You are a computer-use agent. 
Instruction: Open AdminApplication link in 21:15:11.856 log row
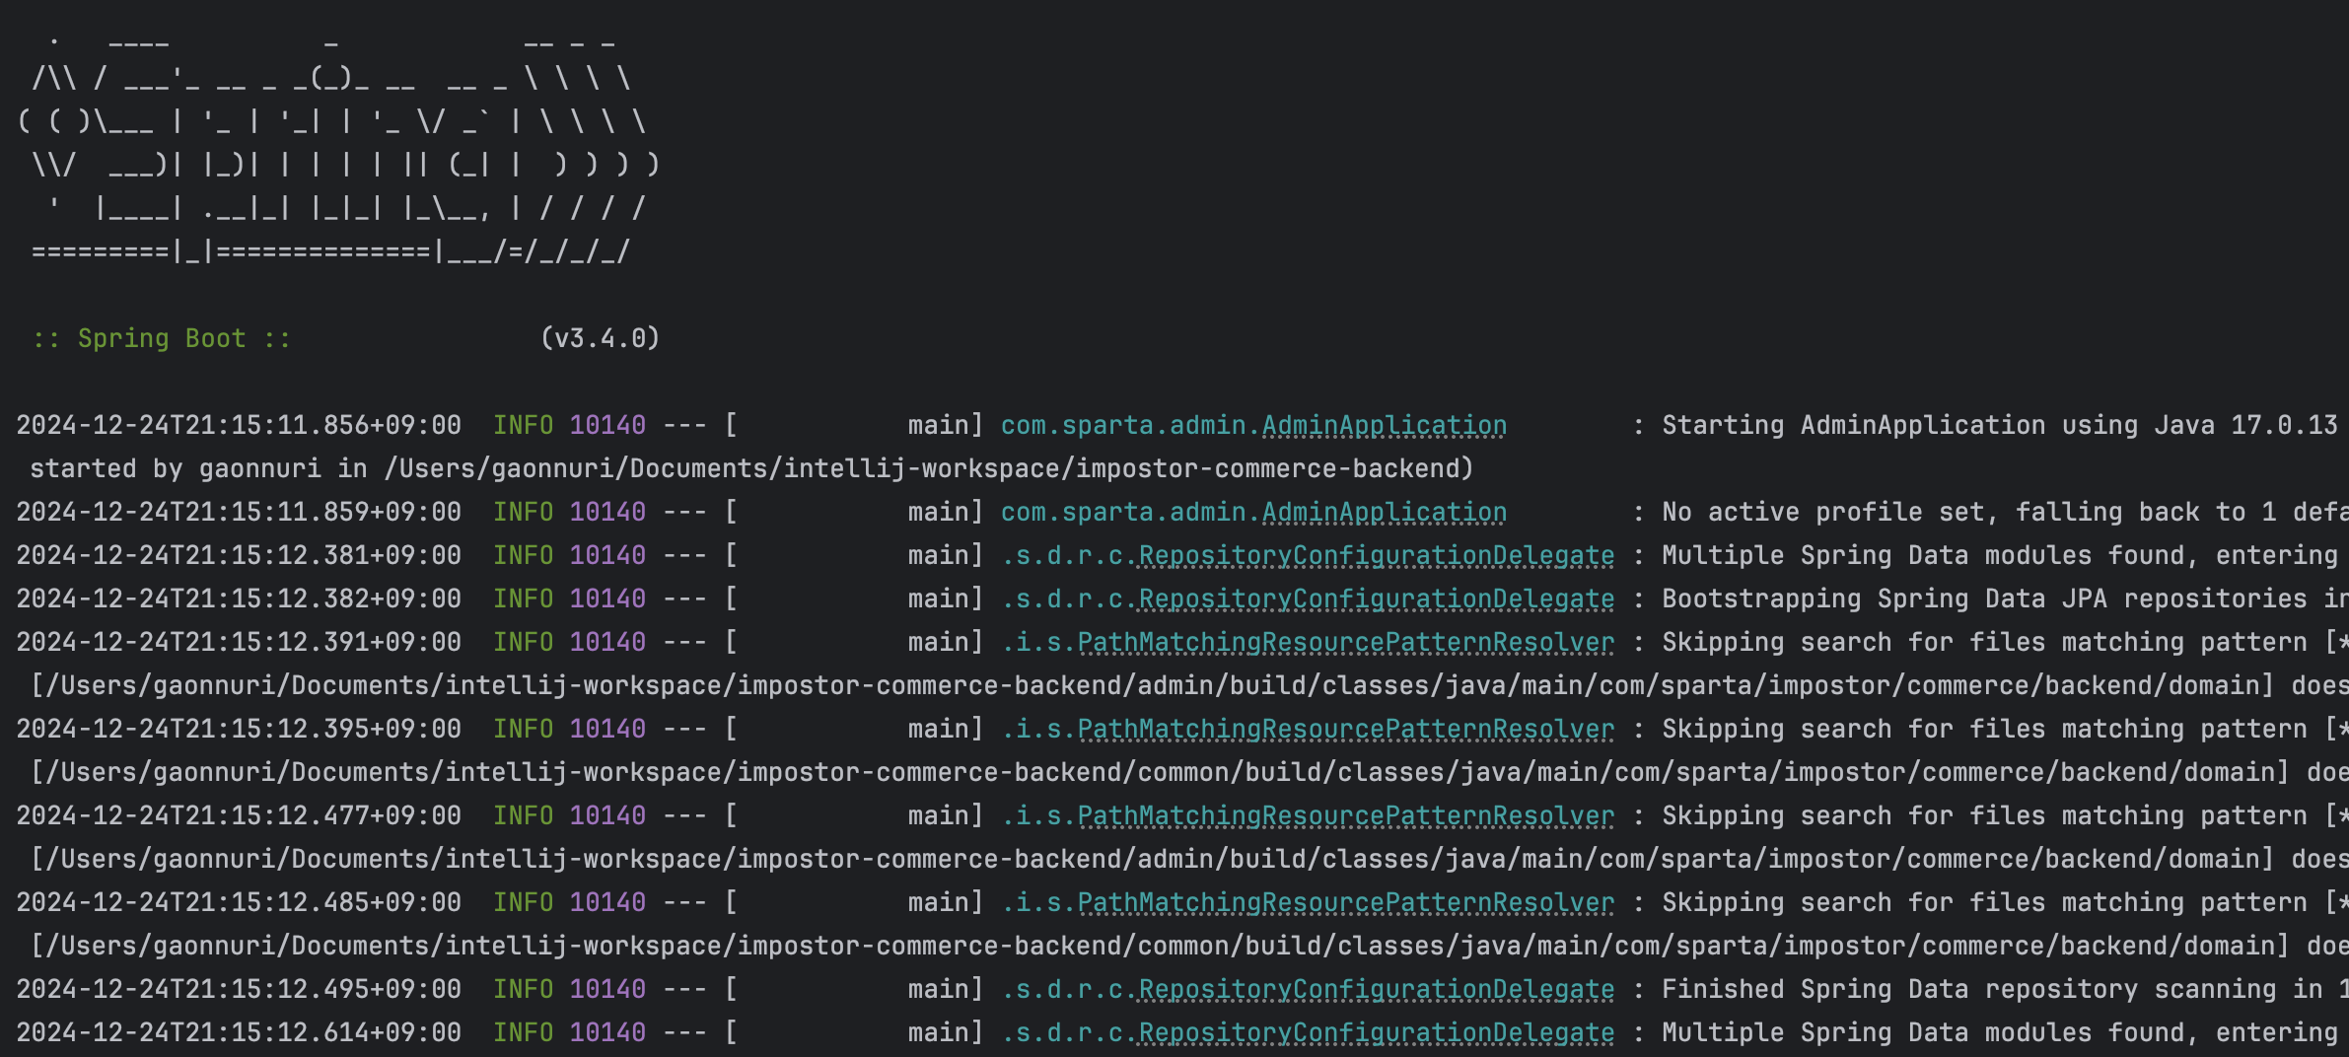1384,425
